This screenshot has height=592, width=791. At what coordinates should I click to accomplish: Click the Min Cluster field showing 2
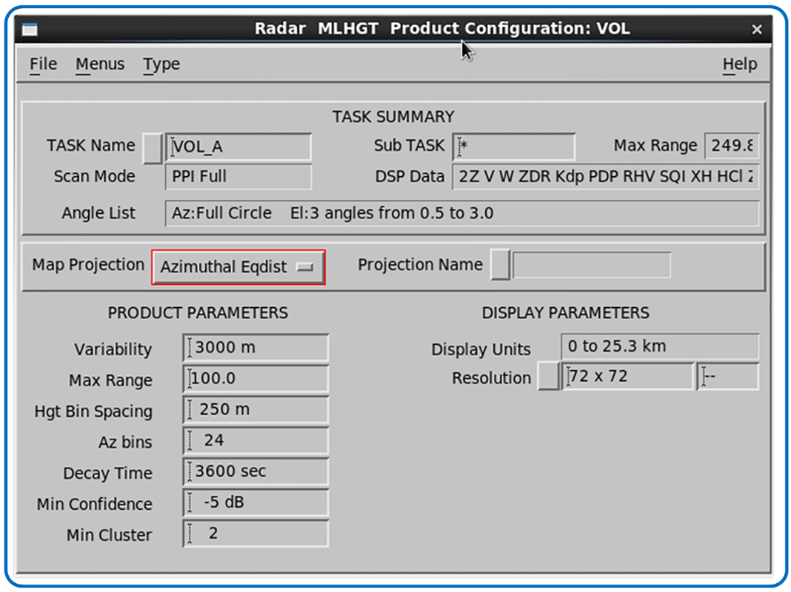pos(256,534)
